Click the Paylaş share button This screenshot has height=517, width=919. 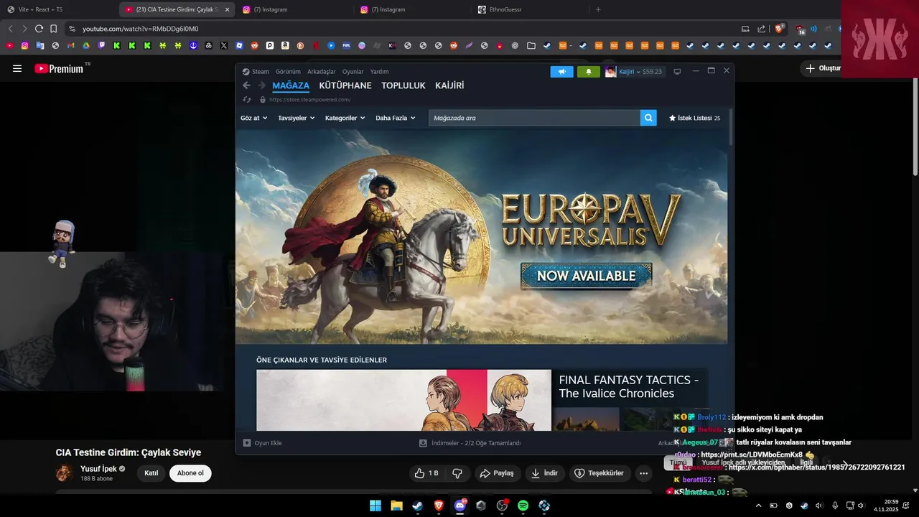click(x=497, y=473)
